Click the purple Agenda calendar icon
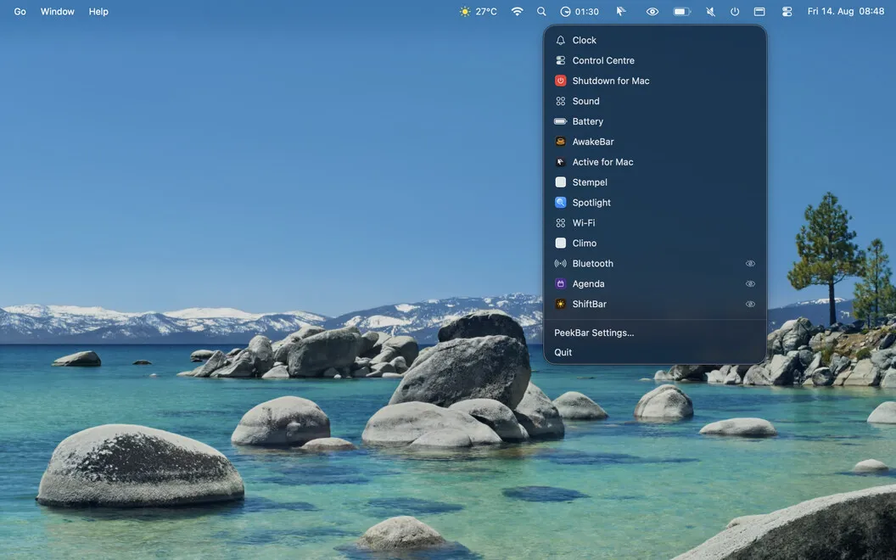 pyautogui.click(x=561, y=283)
